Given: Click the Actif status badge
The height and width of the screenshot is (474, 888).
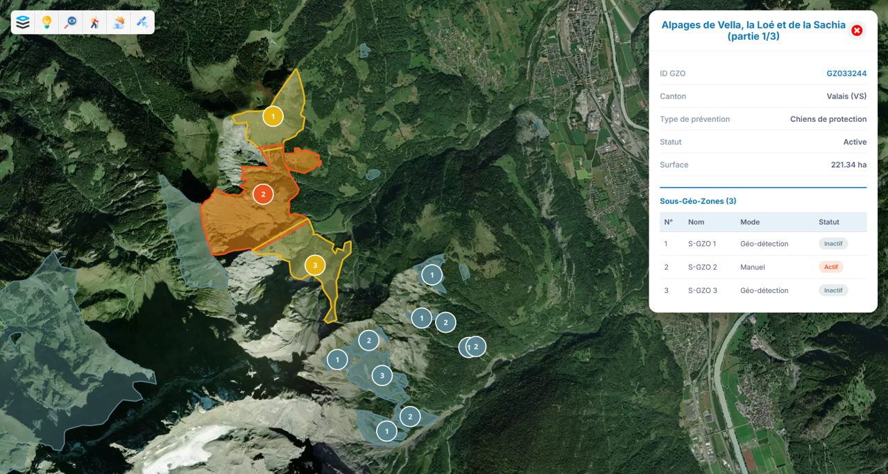Looking at the screenshot, I should 830,267.
